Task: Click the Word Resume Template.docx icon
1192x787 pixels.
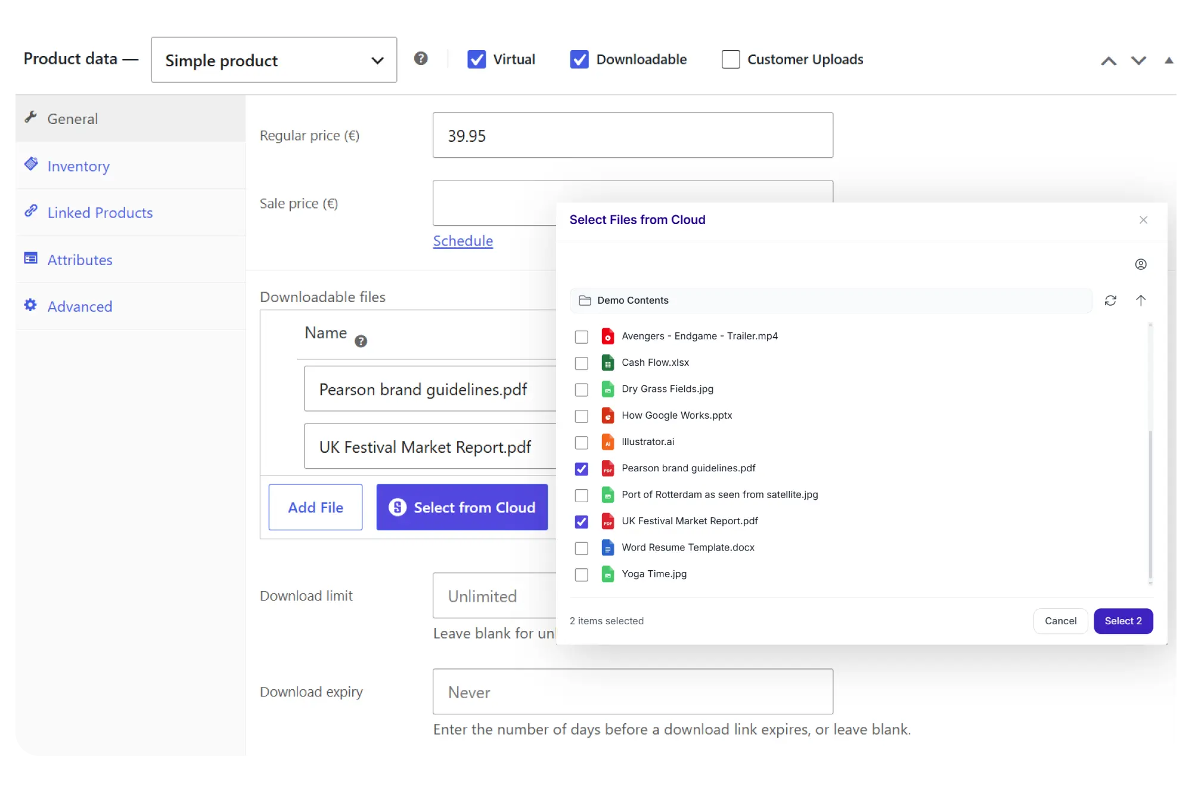Action: click(607, 548)
